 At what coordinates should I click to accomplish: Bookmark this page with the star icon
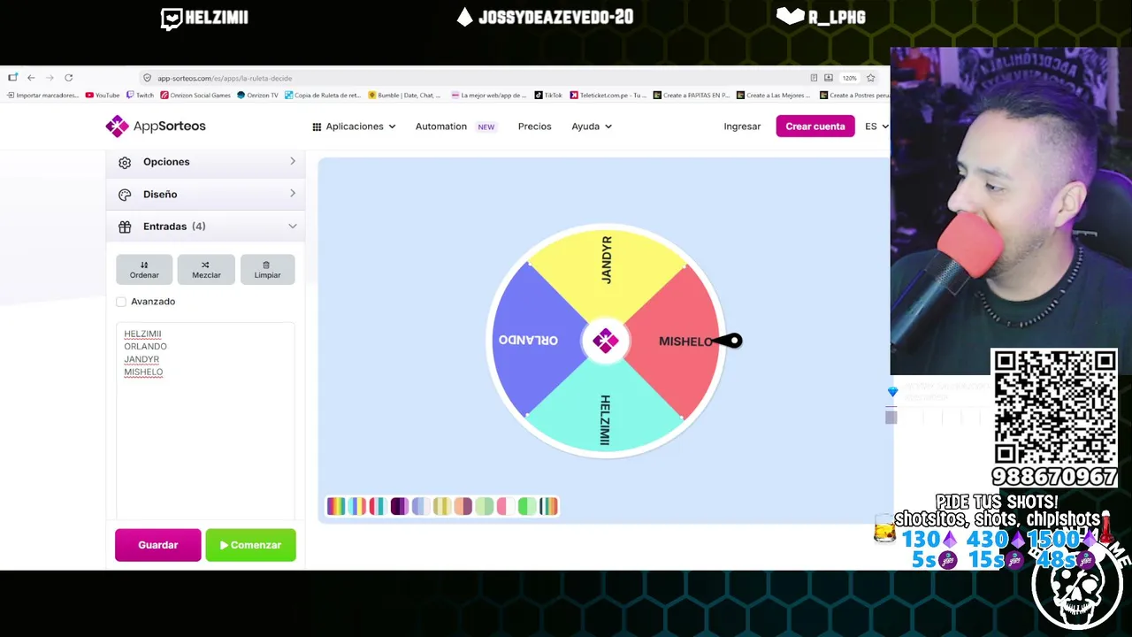tap(870, 78)
